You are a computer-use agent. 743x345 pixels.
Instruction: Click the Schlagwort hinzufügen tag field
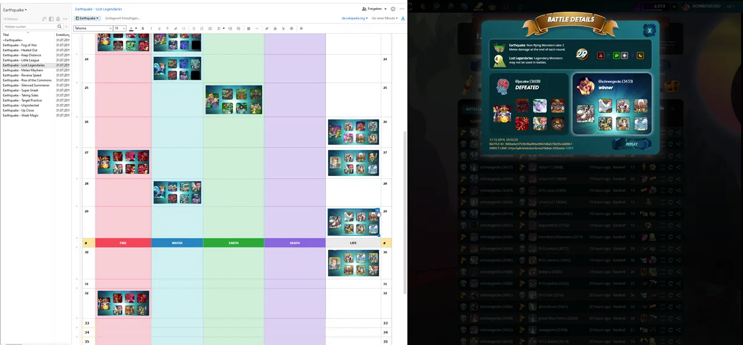tap(122, 19)
